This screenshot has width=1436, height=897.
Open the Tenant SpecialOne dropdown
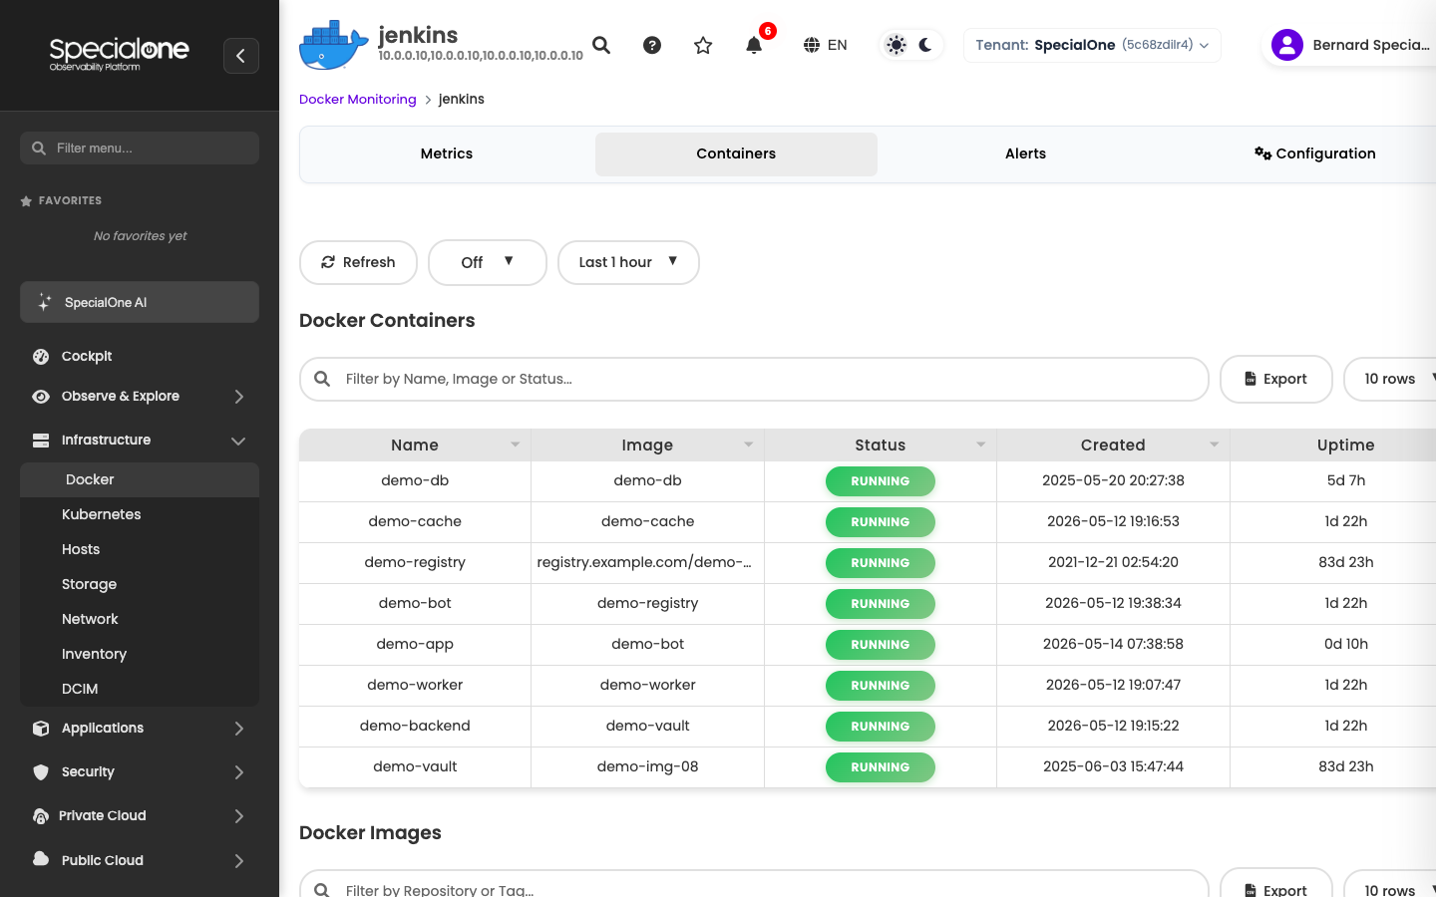[x=1092, y=45]
